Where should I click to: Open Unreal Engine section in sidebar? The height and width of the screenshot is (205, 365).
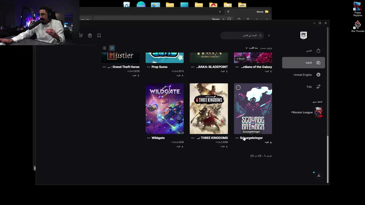tap(307, 75)
